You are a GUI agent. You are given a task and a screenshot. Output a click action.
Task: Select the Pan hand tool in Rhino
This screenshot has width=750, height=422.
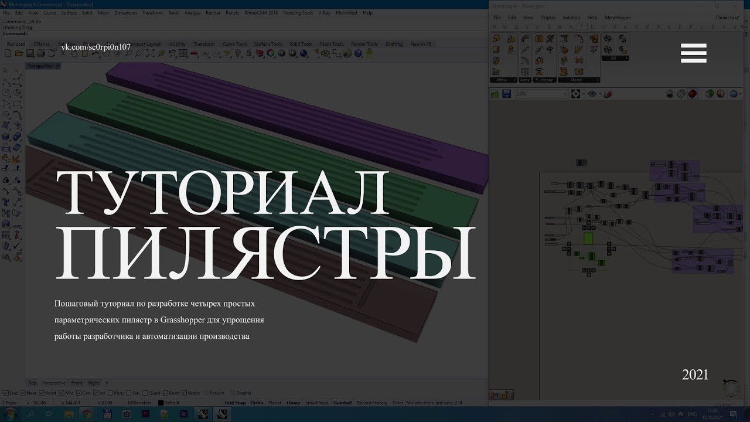point(107,53)
